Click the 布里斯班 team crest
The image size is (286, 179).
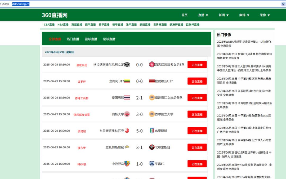coord(152,131)
